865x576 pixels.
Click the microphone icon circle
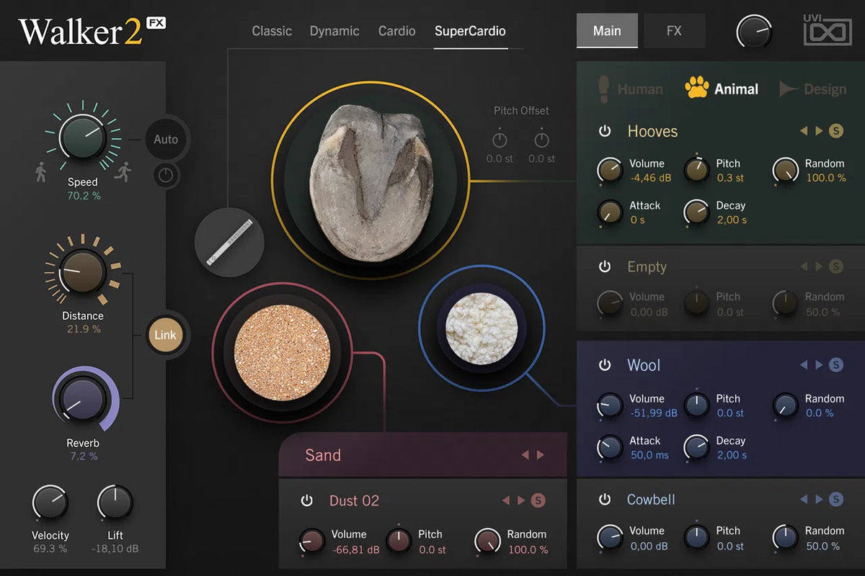[229, 242]
